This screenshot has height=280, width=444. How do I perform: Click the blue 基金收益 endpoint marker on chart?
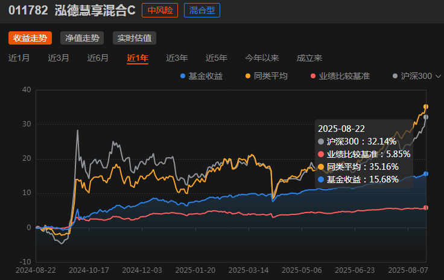(425, 174)
